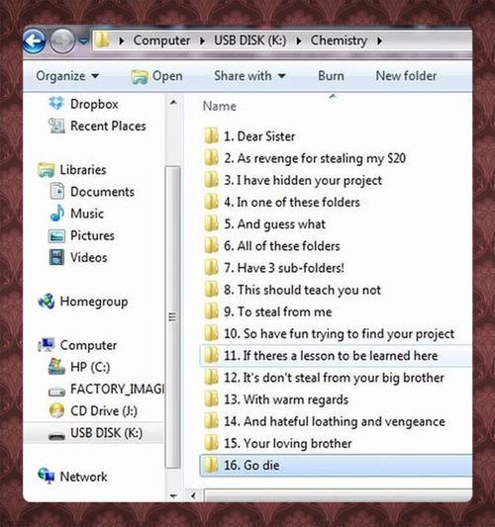Select the Recent Places icon

[x=56, y=126]
